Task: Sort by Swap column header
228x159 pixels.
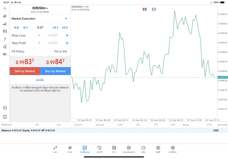Action: coord(186,125)
